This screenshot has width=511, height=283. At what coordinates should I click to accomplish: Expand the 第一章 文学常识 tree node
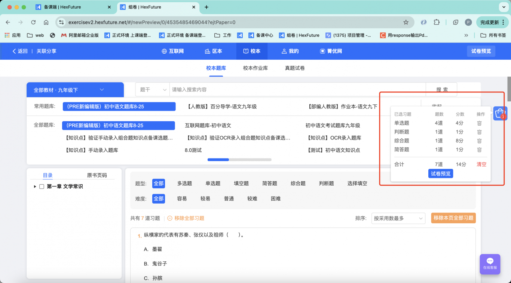tap(35, 186)
